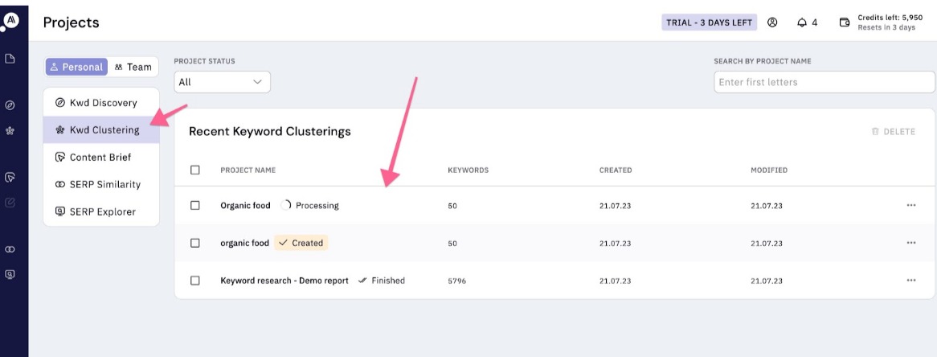Tick the checkbox for the Processing Organic food project
Screen dimensions: 937x357
195,206
